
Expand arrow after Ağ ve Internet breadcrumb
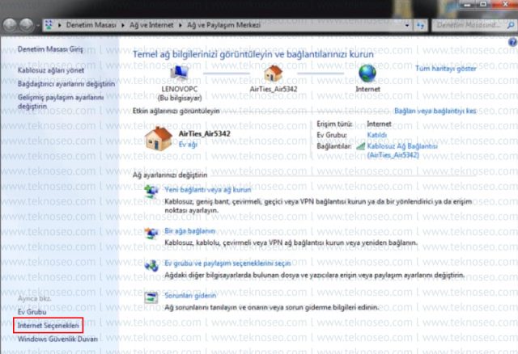tap(180, 25)
